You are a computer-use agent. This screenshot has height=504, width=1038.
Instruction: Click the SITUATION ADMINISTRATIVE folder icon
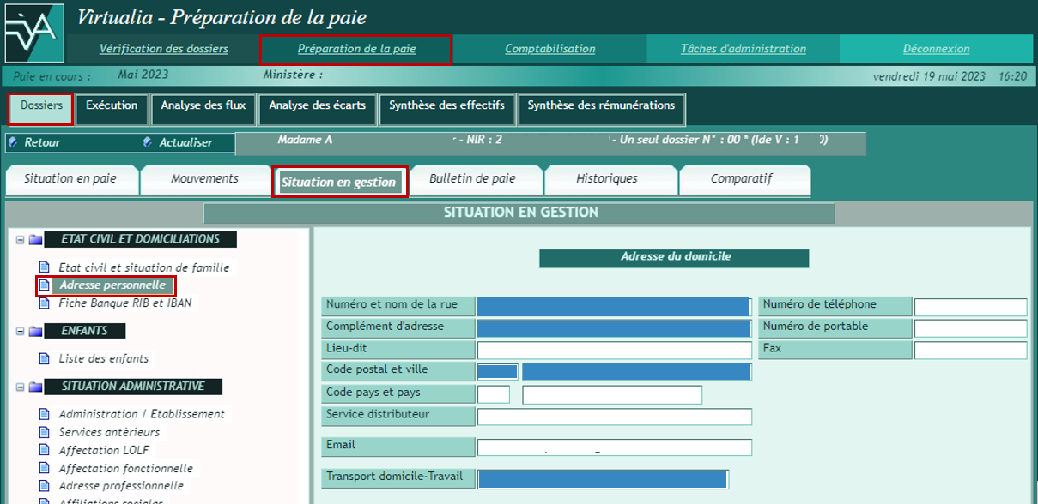point(35,387)
